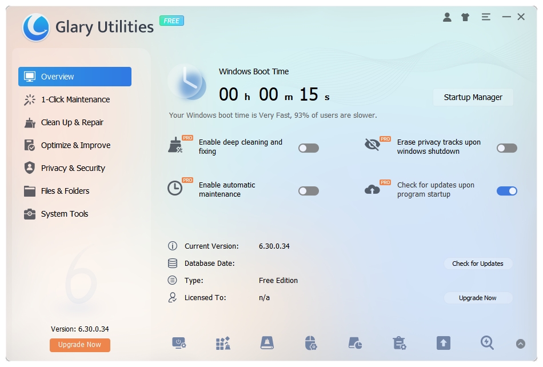Click the mouse with gear context menu icon

coord(310,343)
